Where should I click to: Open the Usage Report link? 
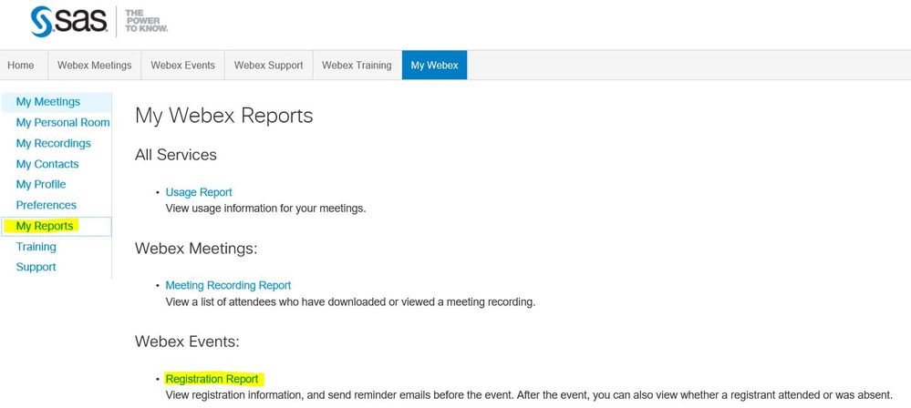[x=199, y=192]
